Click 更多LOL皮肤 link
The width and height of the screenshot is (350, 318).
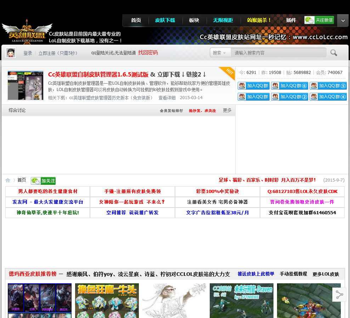pos(326,274)
